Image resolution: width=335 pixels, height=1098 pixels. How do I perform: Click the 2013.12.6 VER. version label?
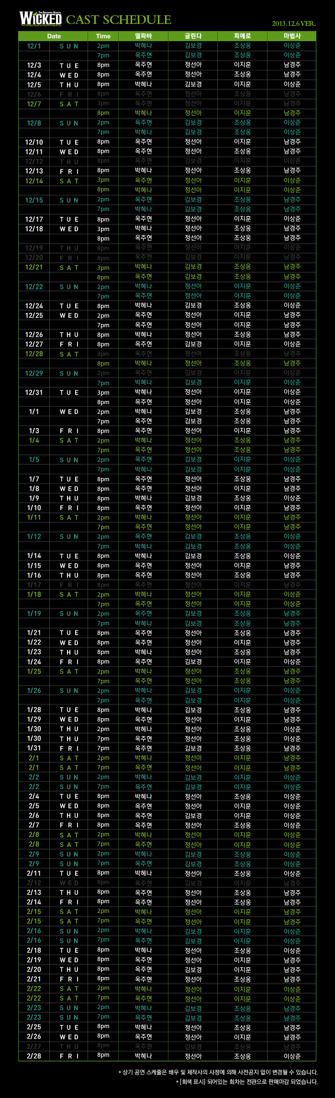pos(294,23)
